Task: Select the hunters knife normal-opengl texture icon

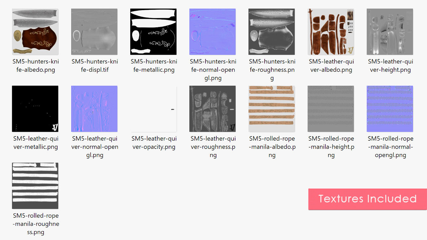Action: [213, 32]
